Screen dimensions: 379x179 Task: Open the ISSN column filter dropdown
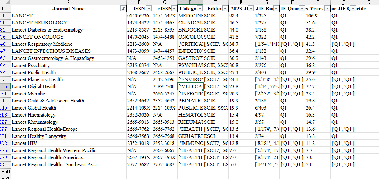coord(149,9)
